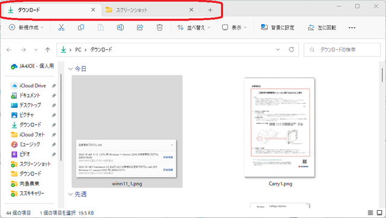Open the 並べ替え sort menu
The image size is (386, 218).
pos(194,28)
